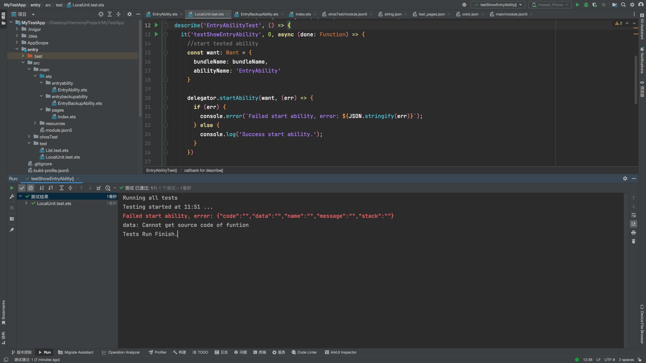This screenshot has width=646, height=363.
Task: Open test history clock icon
Action: point(108,188)
